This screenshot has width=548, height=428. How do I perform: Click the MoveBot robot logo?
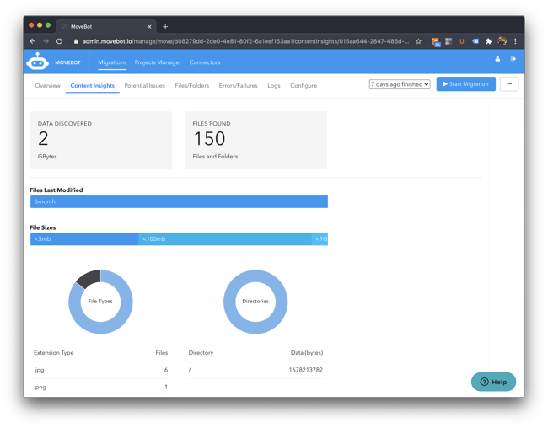click(x=37, y=62)
